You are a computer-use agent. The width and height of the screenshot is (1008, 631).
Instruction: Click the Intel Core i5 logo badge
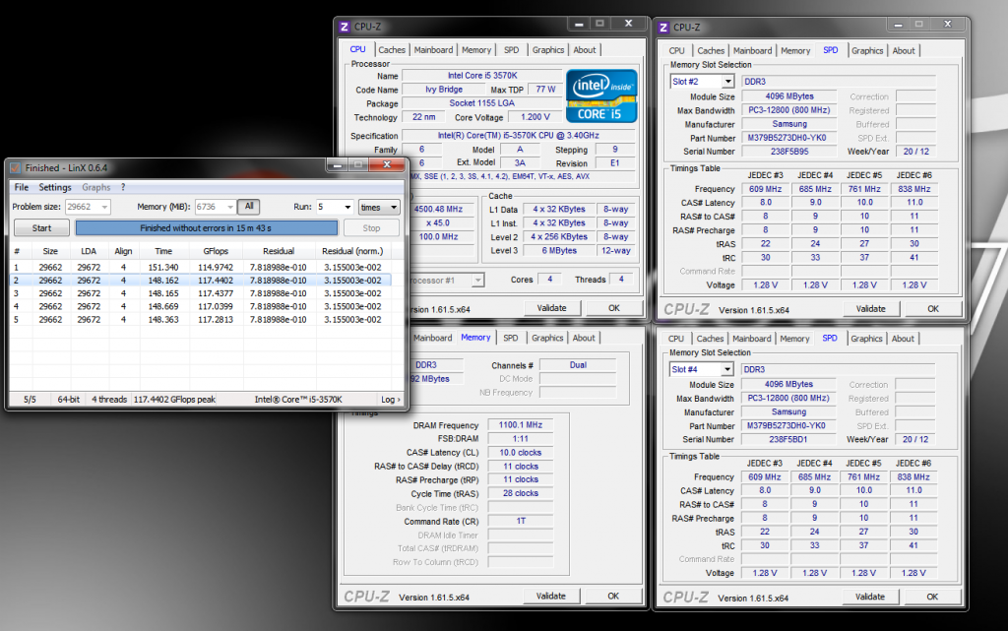599,95
